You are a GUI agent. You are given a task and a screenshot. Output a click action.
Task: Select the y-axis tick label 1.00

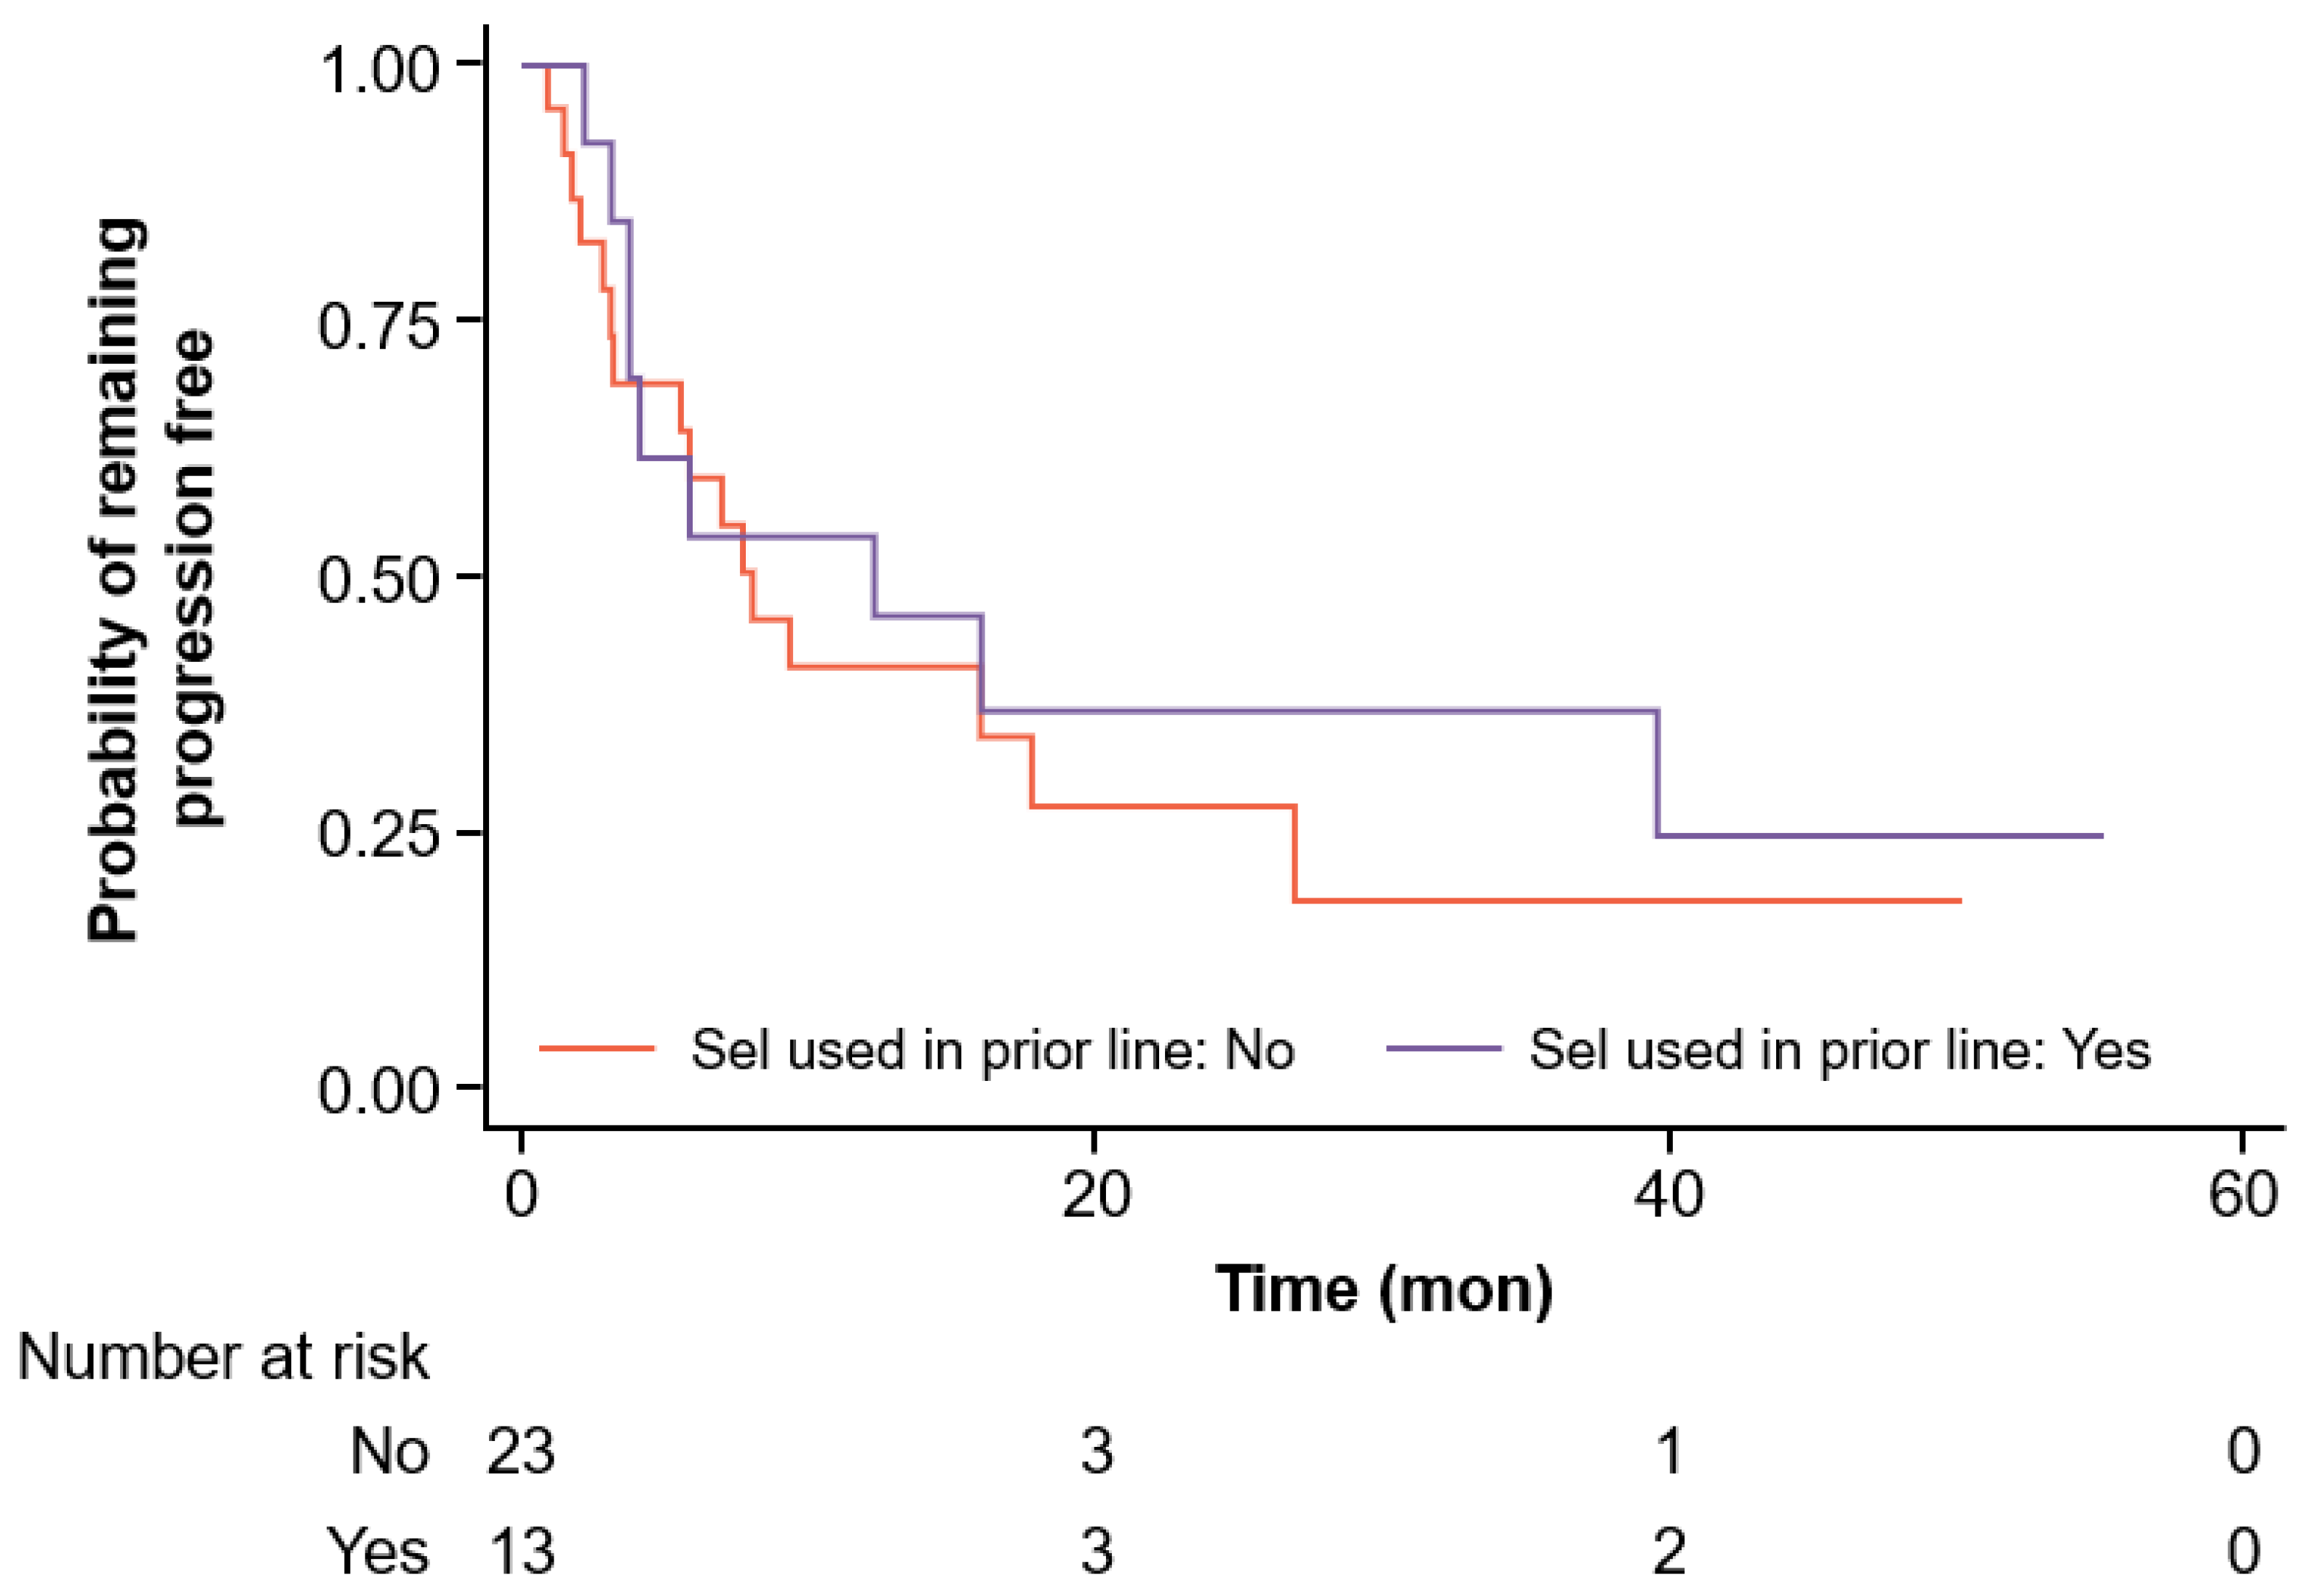coord(379,70)
